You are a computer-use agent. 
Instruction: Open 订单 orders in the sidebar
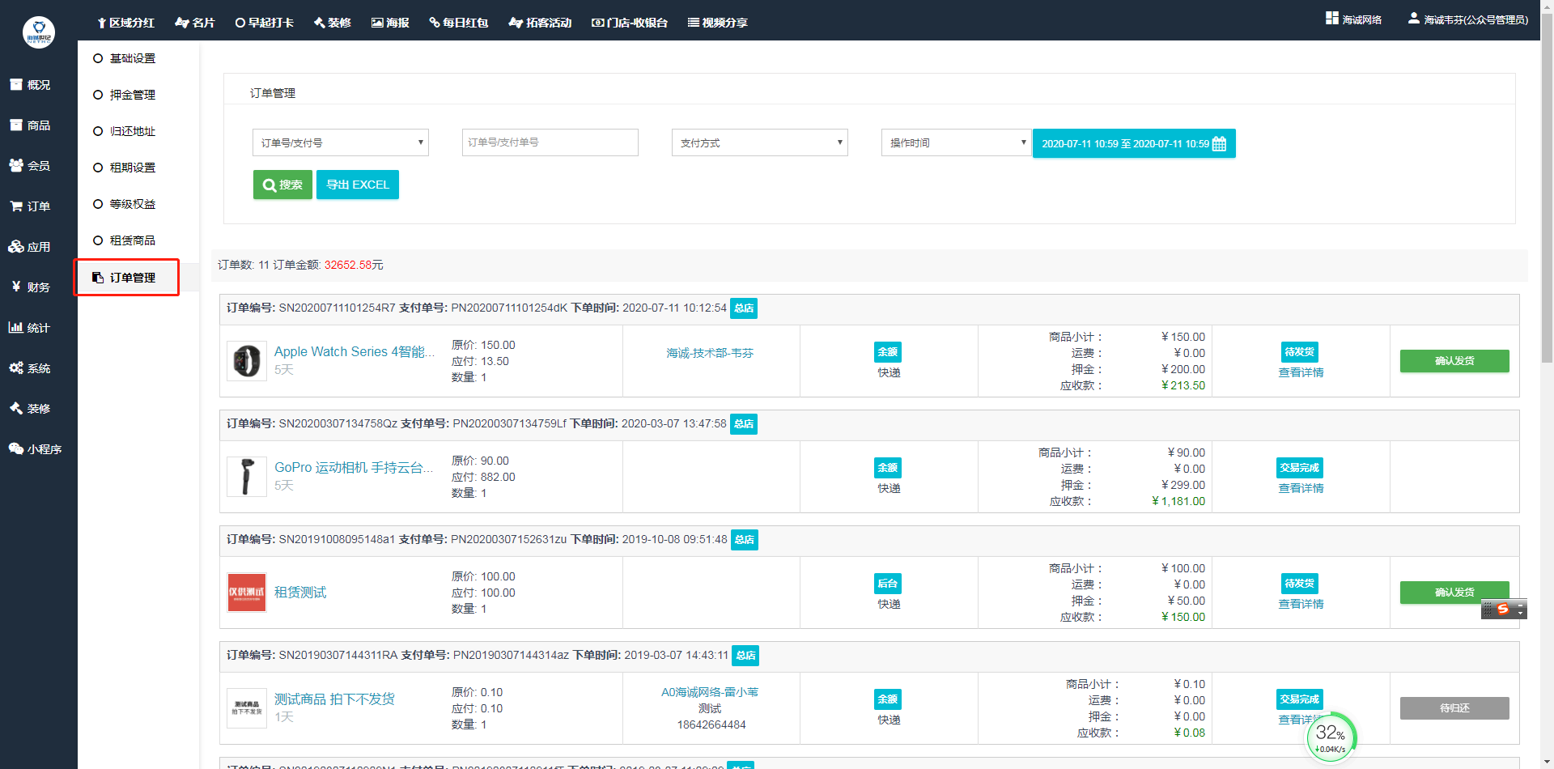click(x=30, y=206)
